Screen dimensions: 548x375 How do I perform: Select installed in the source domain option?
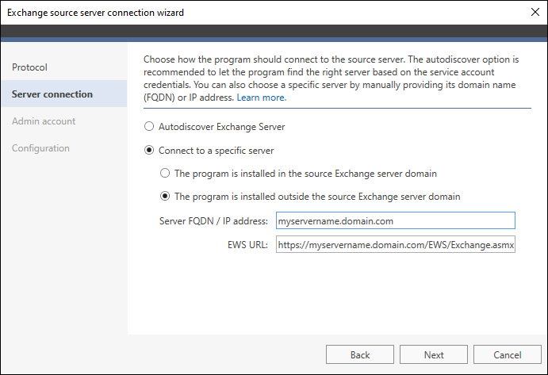pyautogui.click(x=165, y=173)
